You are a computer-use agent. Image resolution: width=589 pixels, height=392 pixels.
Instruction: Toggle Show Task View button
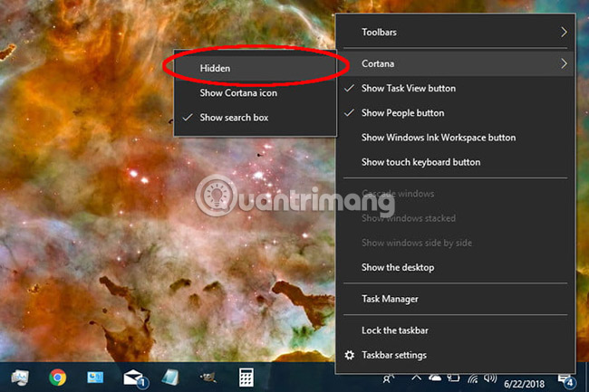455,88
